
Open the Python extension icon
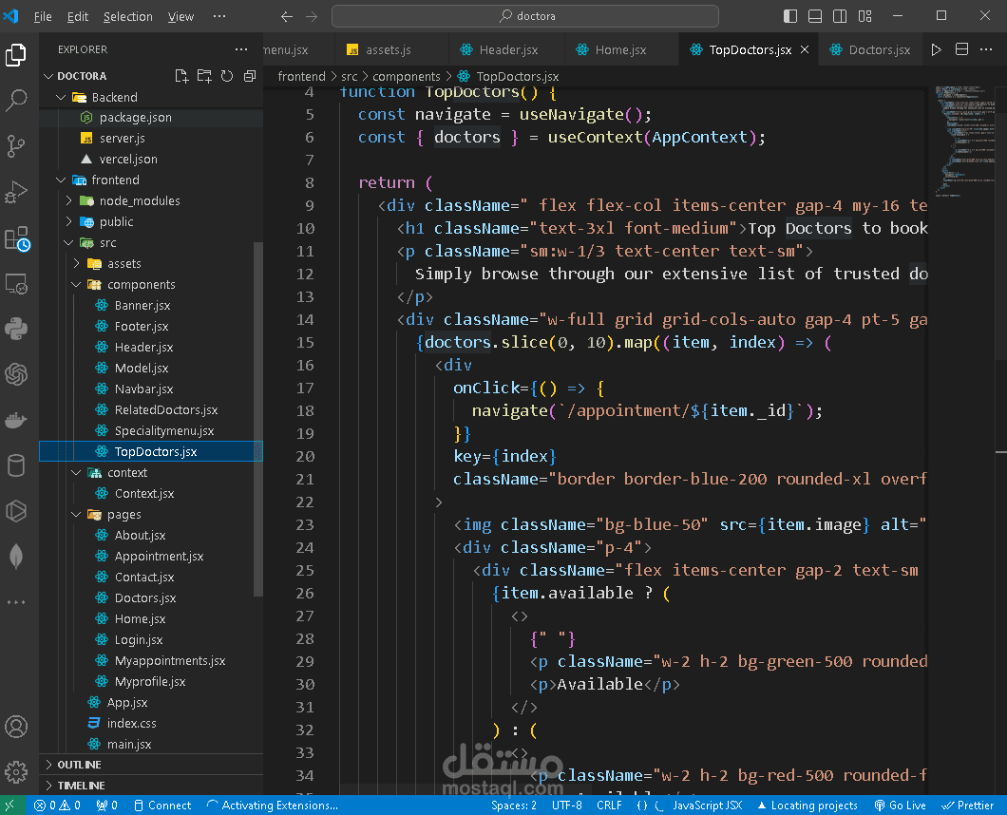click(16, 329)
